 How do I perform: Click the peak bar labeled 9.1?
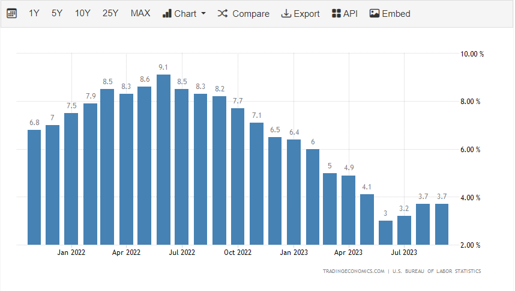click(163, 159)
